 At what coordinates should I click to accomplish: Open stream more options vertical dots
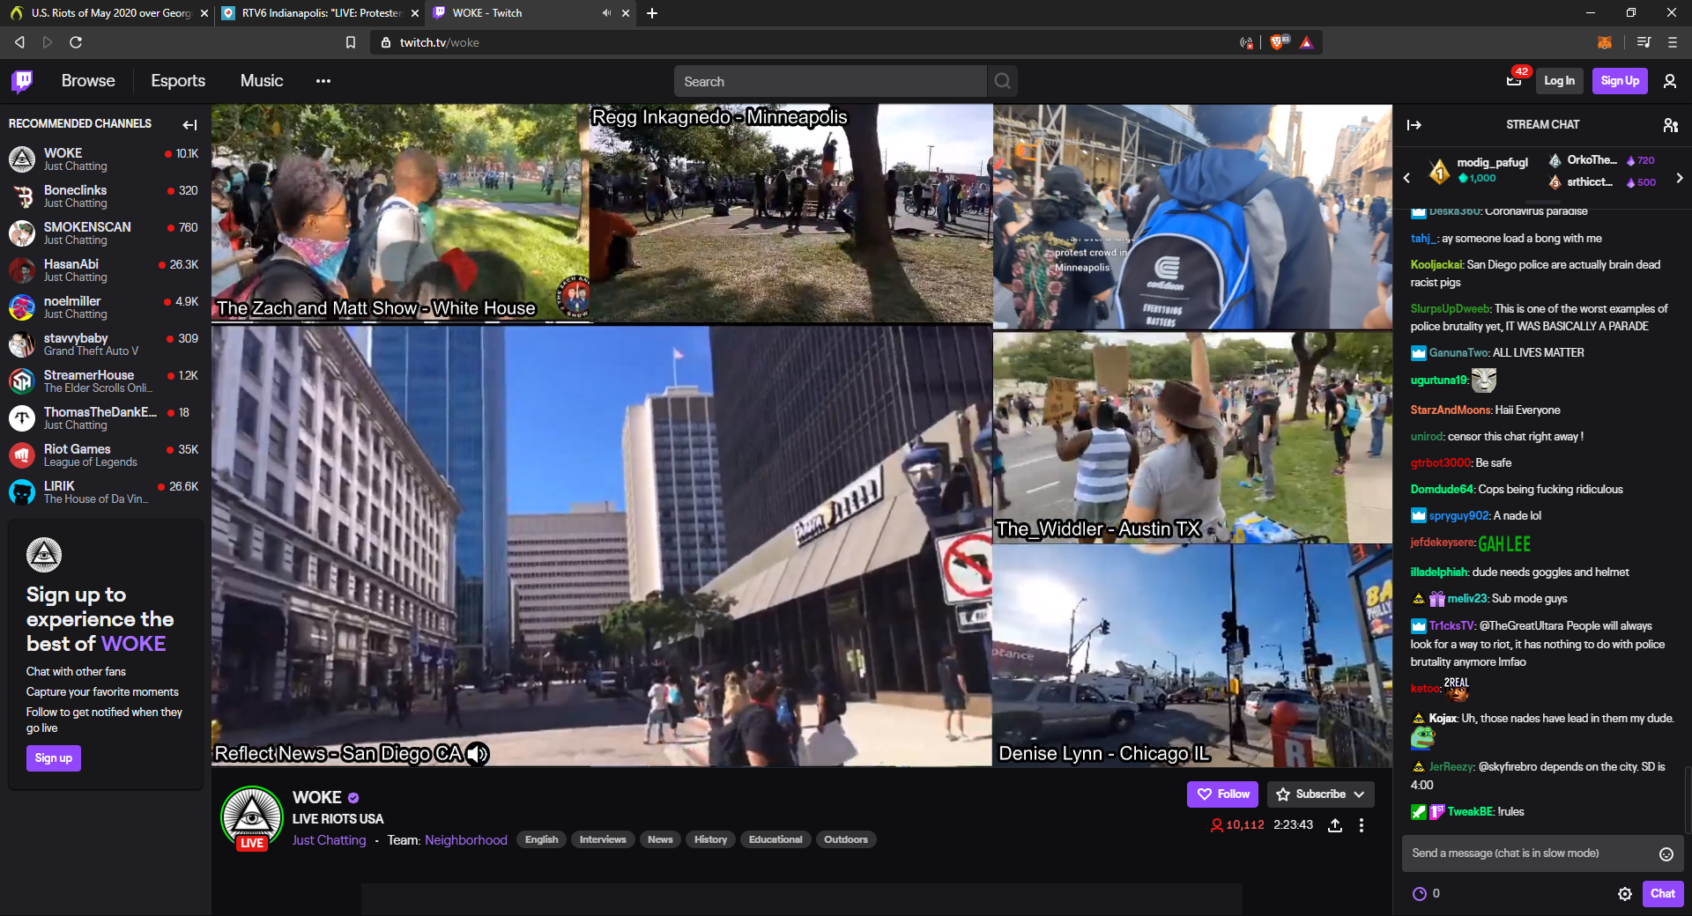pos(1362,825)
